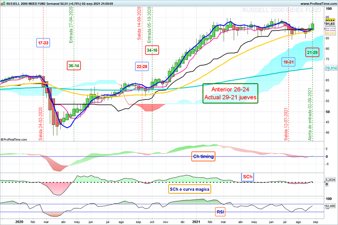Click the 'dic' label on the time axis

click(x=183, y=222)
